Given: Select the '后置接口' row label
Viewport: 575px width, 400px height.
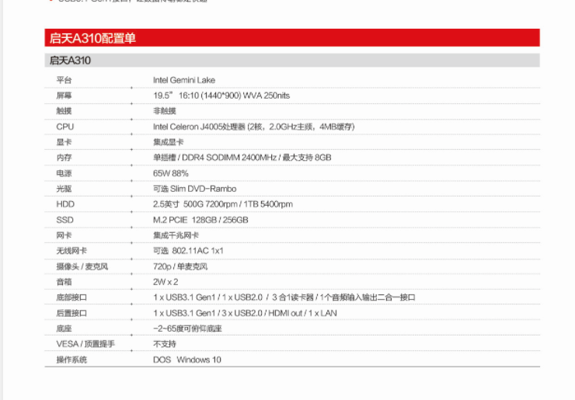Looking at the screenshot, I should click(x=71, y=313).
